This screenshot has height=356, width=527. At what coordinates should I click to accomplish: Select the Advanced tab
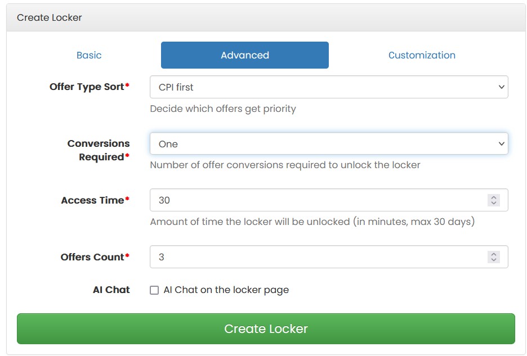pyautogui.click(x=245, y=55)
